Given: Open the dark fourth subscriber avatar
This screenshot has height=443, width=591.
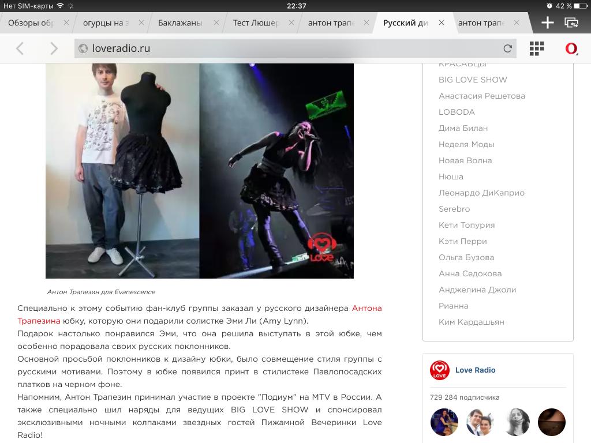Looking at the screenshot, I should pyautogui.click(x=552, y=422).
